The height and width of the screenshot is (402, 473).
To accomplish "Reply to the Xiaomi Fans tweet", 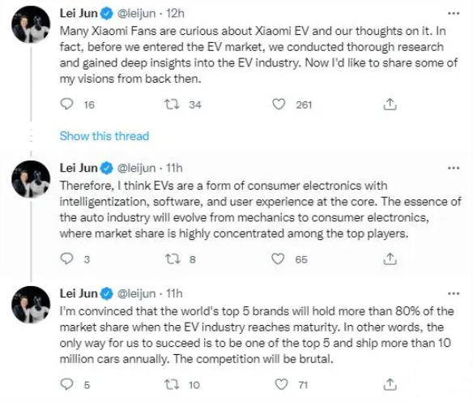I will click(x=66, y=104).
